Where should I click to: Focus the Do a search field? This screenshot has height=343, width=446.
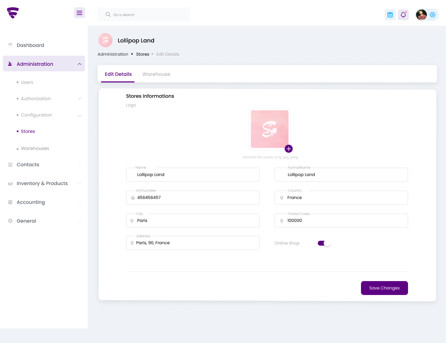click(144, 15)
